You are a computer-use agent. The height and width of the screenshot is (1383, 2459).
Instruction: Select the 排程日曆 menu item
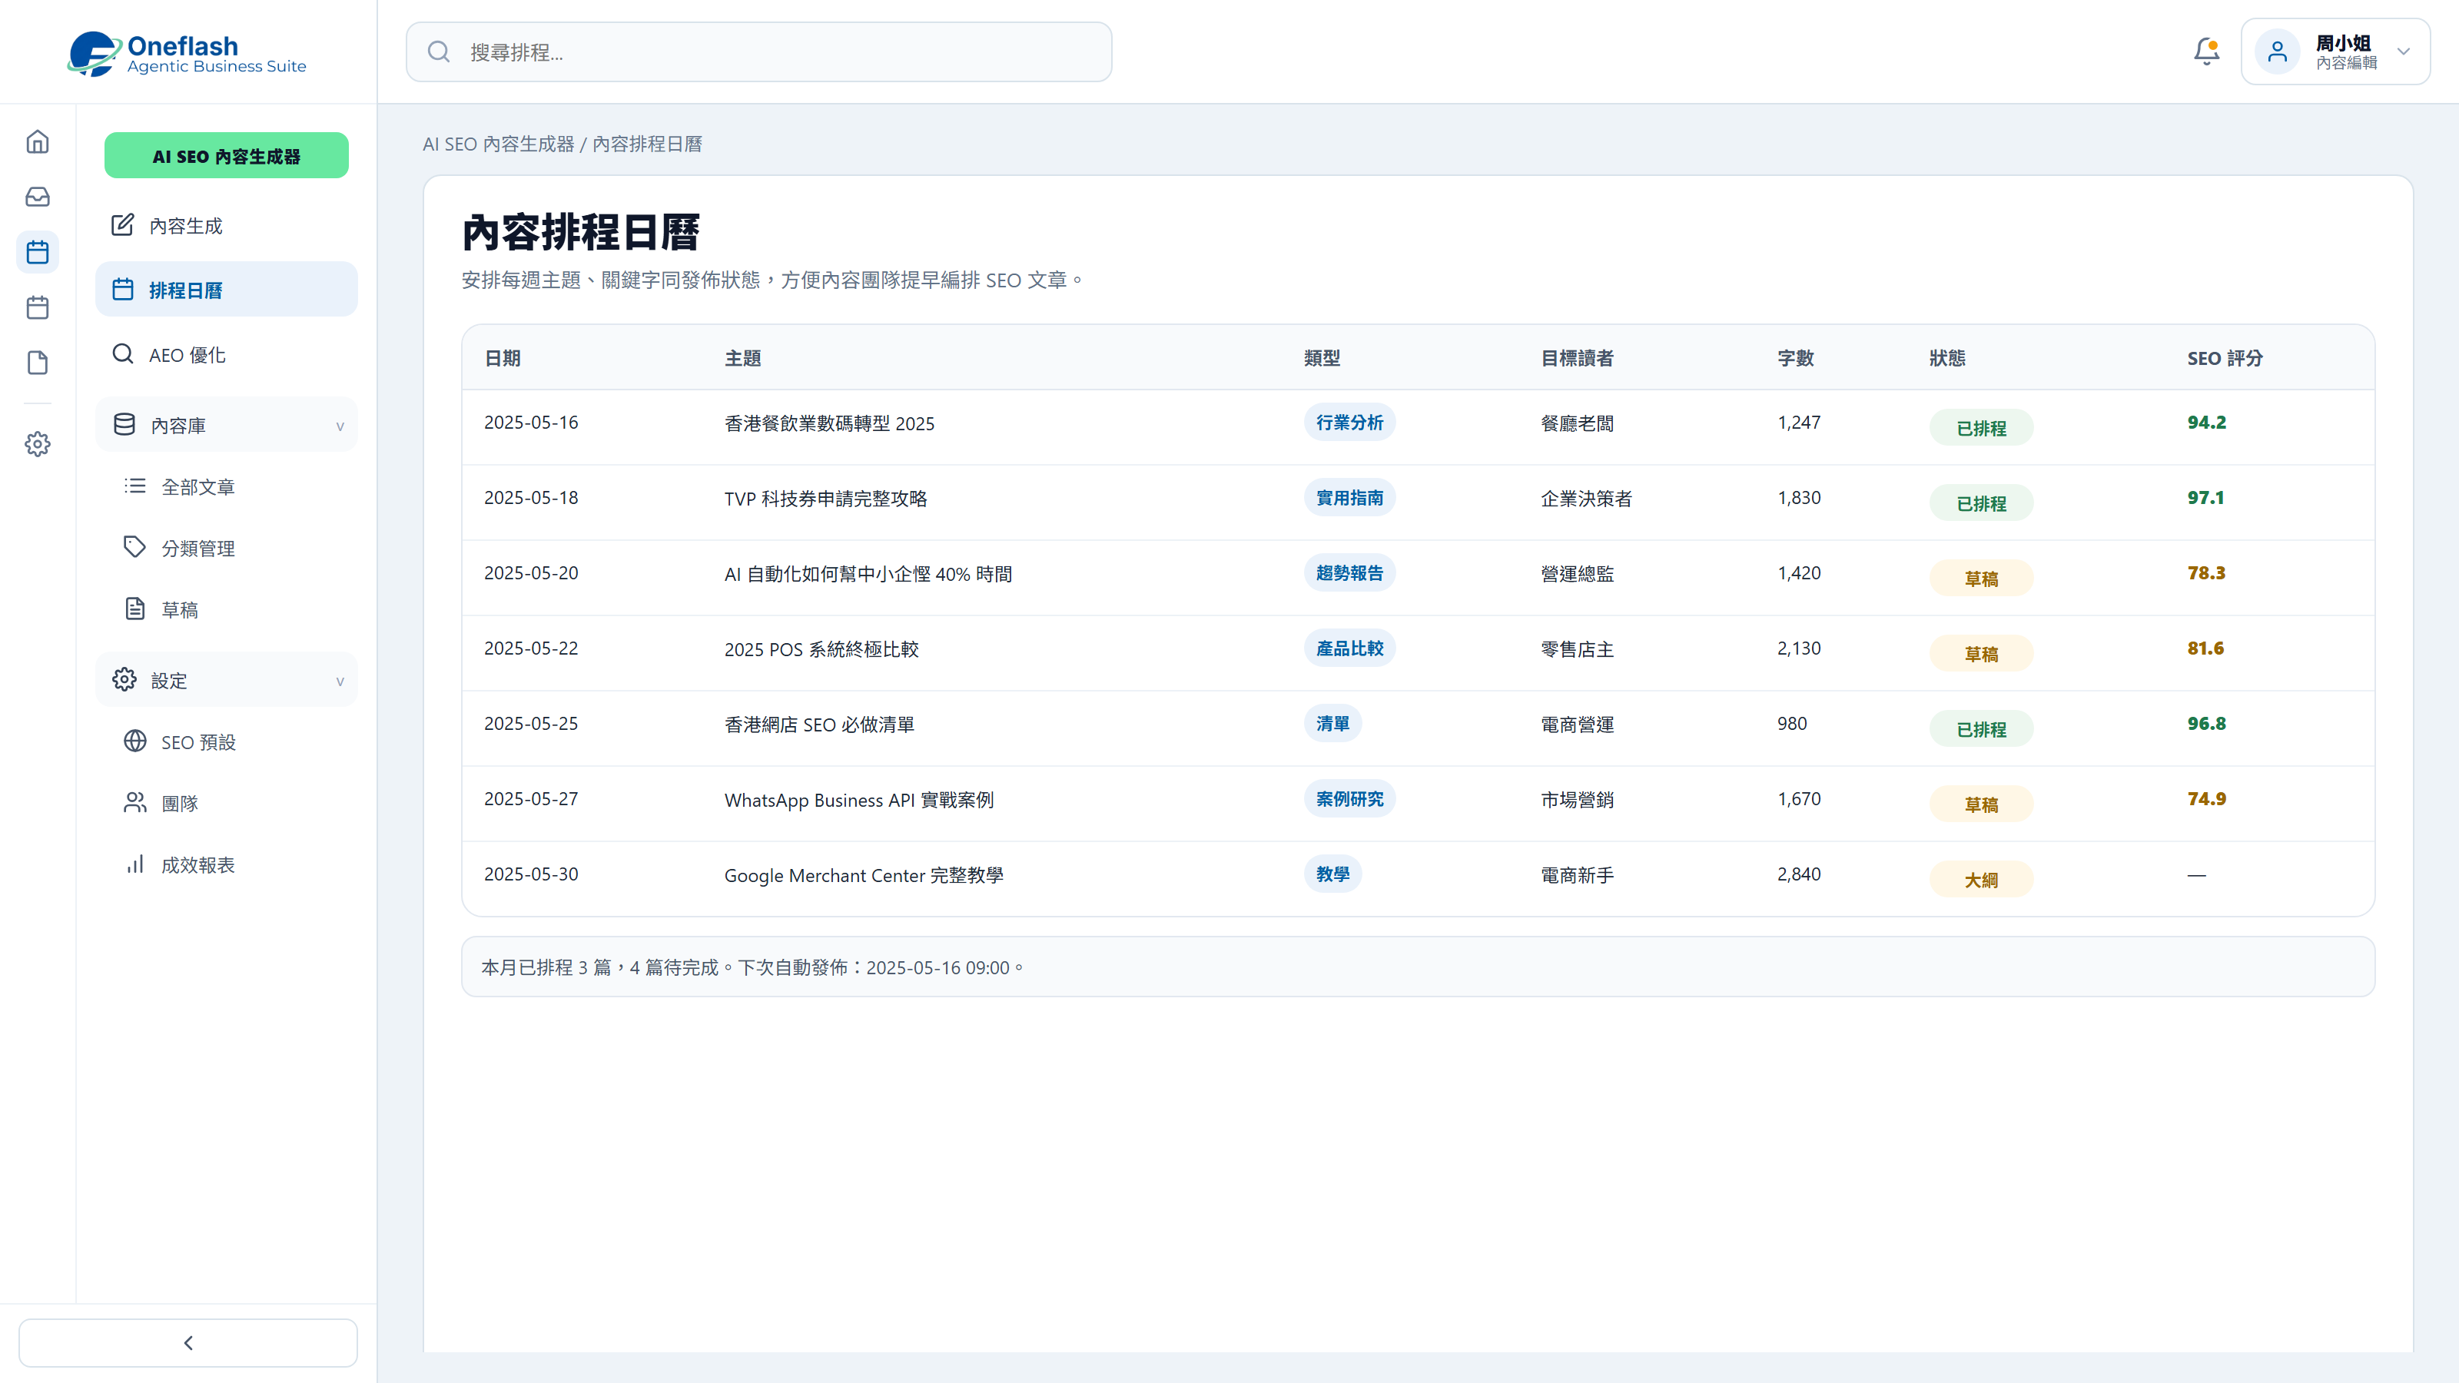[226, 289]
